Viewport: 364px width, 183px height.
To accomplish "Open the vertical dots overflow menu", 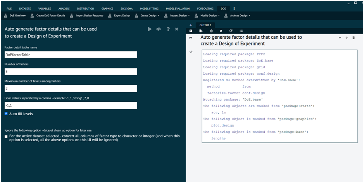I will [x=234, y=9].
